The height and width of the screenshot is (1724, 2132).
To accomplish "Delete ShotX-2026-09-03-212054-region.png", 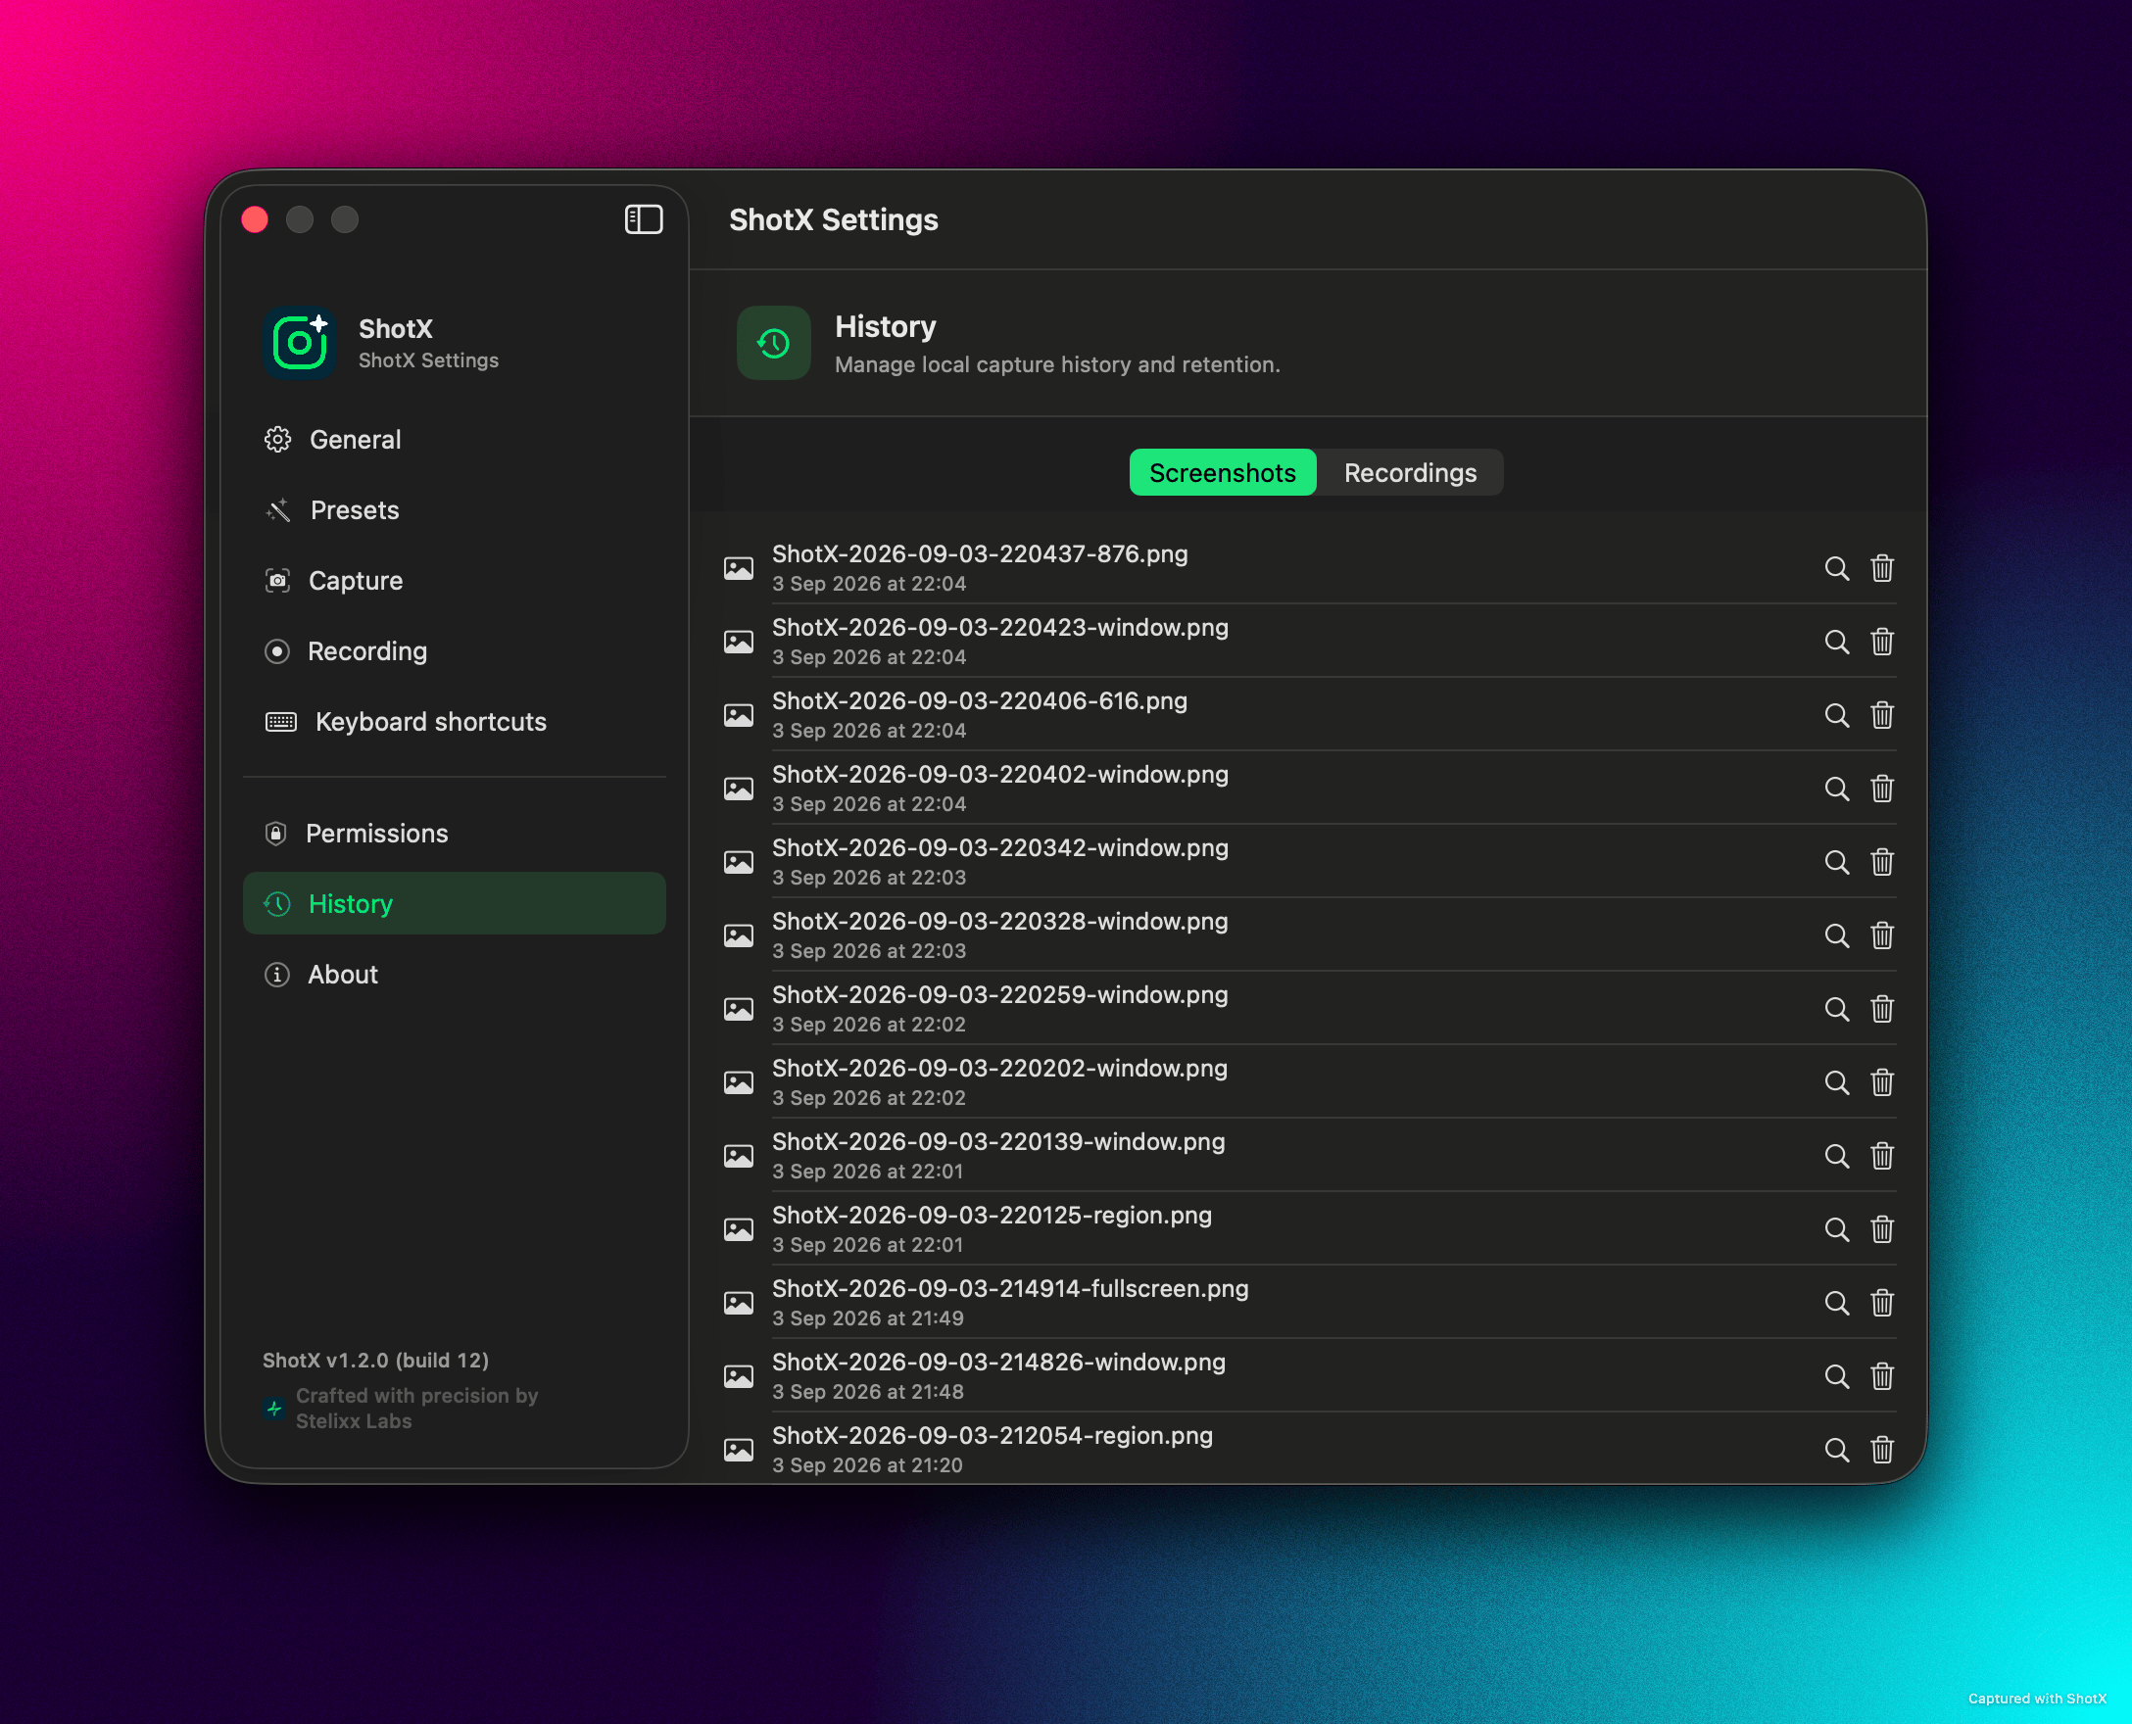I will [x=1881, y=1450].
